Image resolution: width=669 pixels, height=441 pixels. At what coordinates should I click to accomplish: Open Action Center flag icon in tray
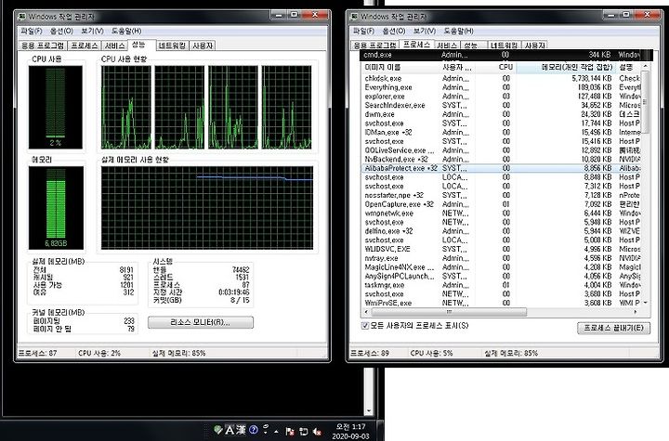point(290,431)
